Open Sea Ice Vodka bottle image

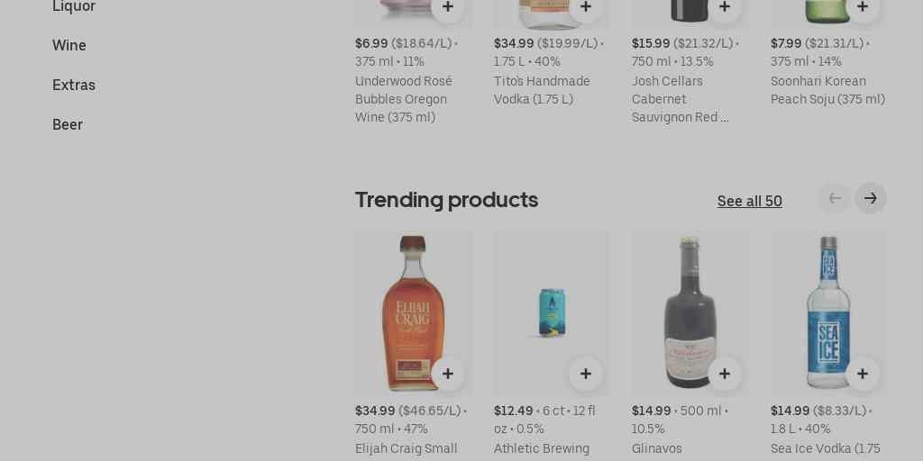828,312
